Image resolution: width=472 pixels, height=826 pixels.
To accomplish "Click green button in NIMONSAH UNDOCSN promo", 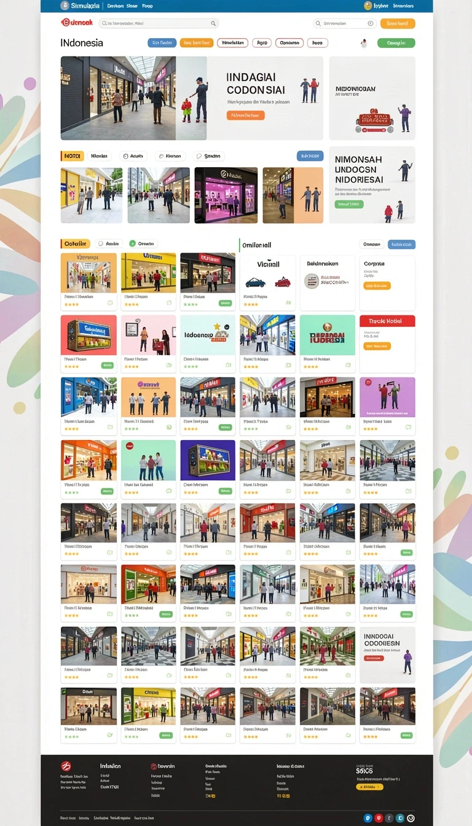I will coord(348,204).
